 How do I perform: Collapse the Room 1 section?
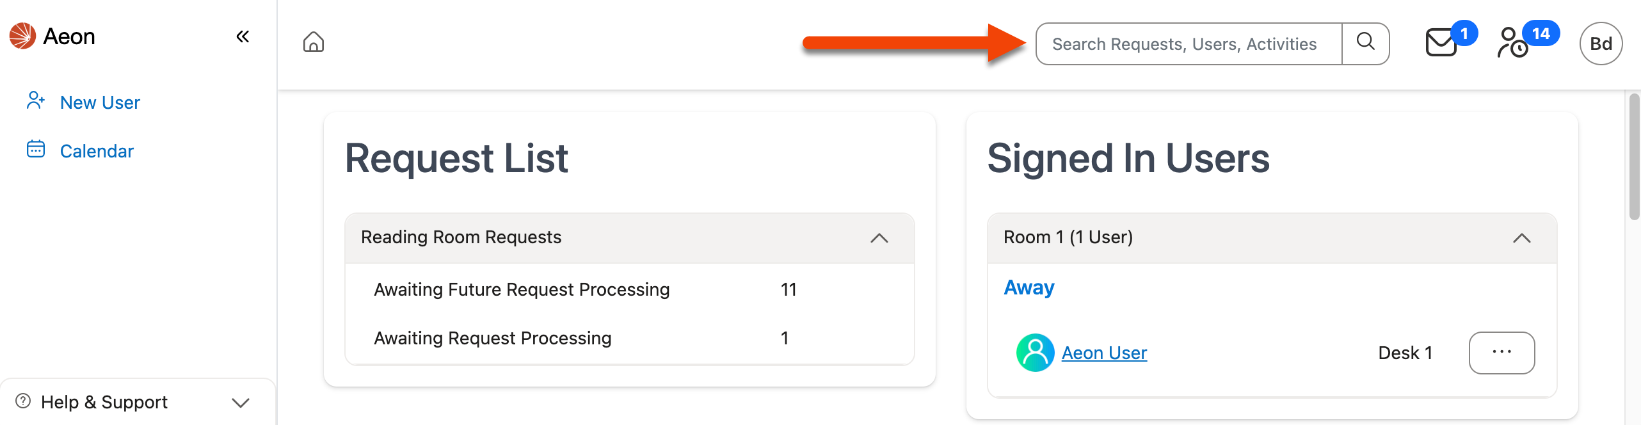(x=1521, y=238)
